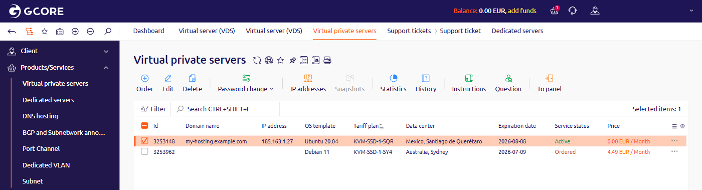Switch to the Dedicated servers tab

click(517, 31)
